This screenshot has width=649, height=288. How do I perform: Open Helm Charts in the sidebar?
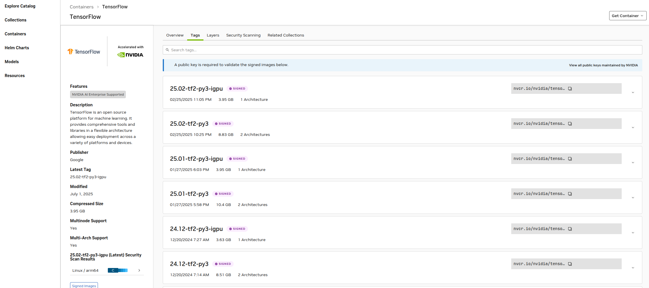tap(17, 48)
